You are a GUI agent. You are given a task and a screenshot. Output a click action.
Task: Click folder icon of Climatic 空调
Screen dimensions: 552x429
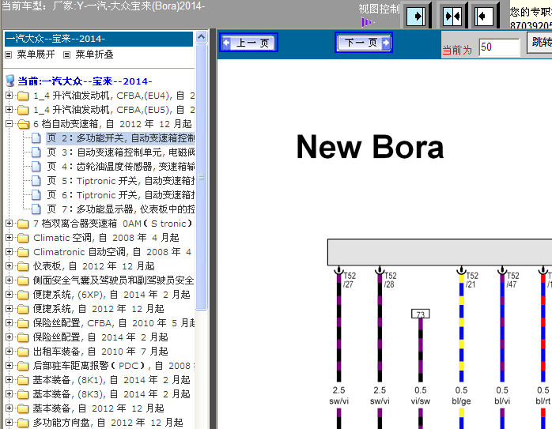tap(23, 238)
